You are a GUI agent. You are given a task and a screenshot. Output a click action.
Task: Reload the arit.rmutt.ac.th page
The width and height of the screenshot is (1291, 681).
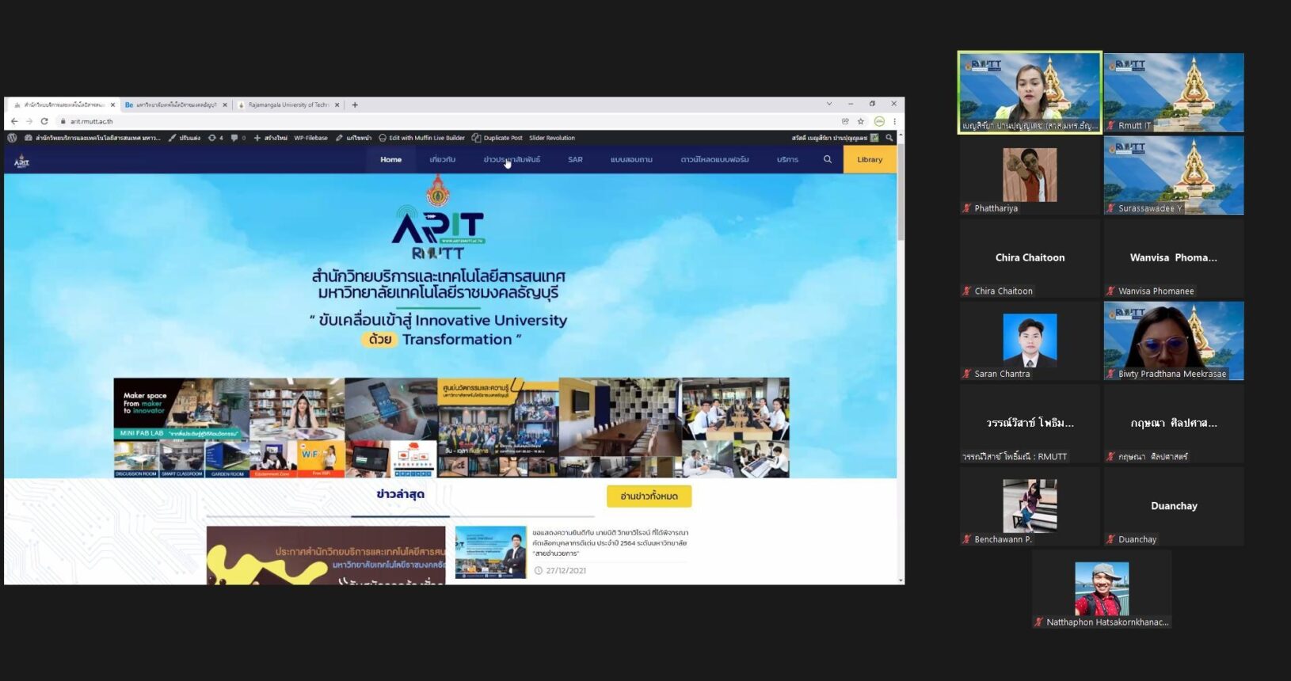44,121
